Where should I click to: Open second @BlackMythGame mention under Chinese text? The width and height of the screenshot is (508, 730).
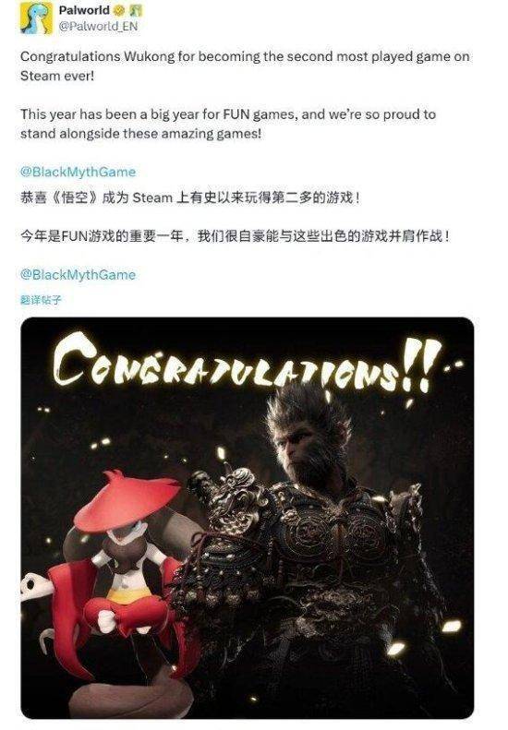point(78,275)
